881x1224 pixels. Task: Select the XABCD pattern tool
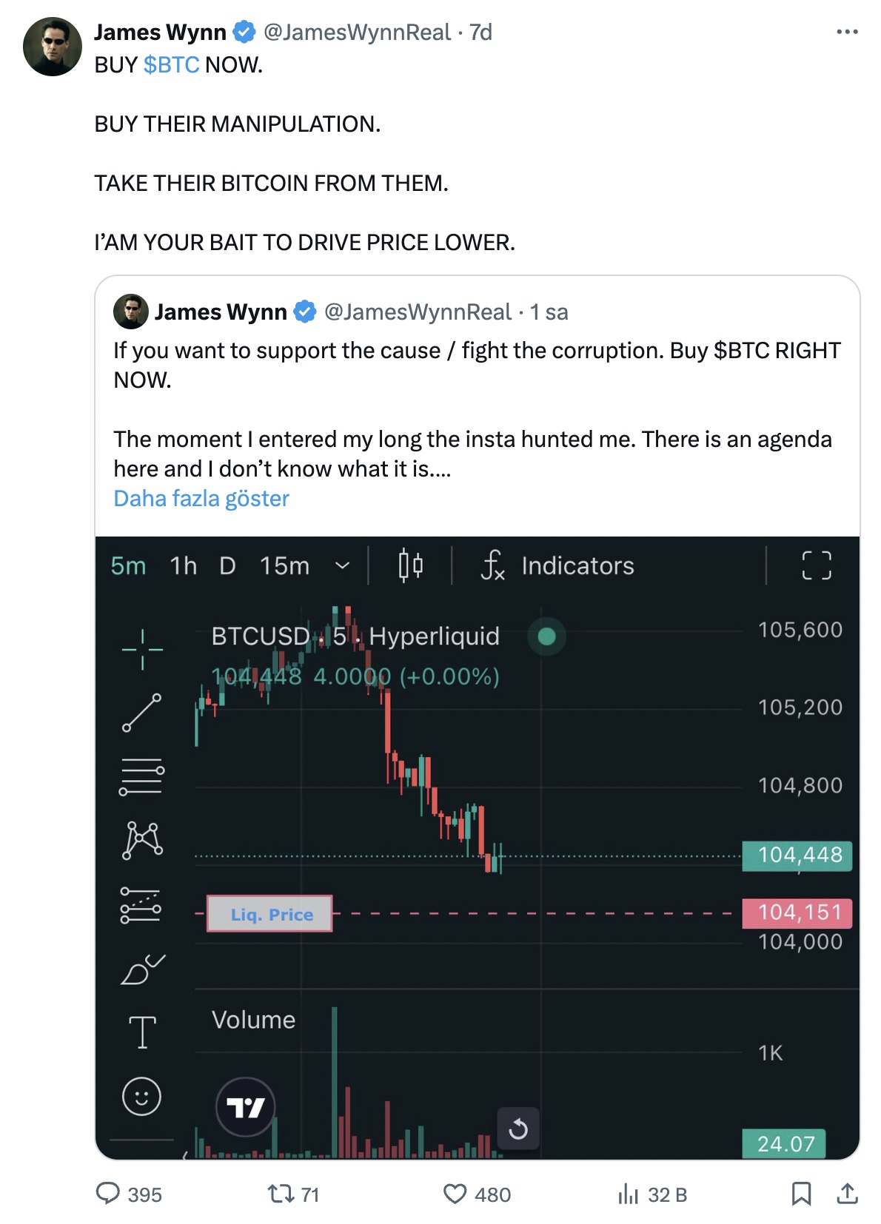[142, 841]
